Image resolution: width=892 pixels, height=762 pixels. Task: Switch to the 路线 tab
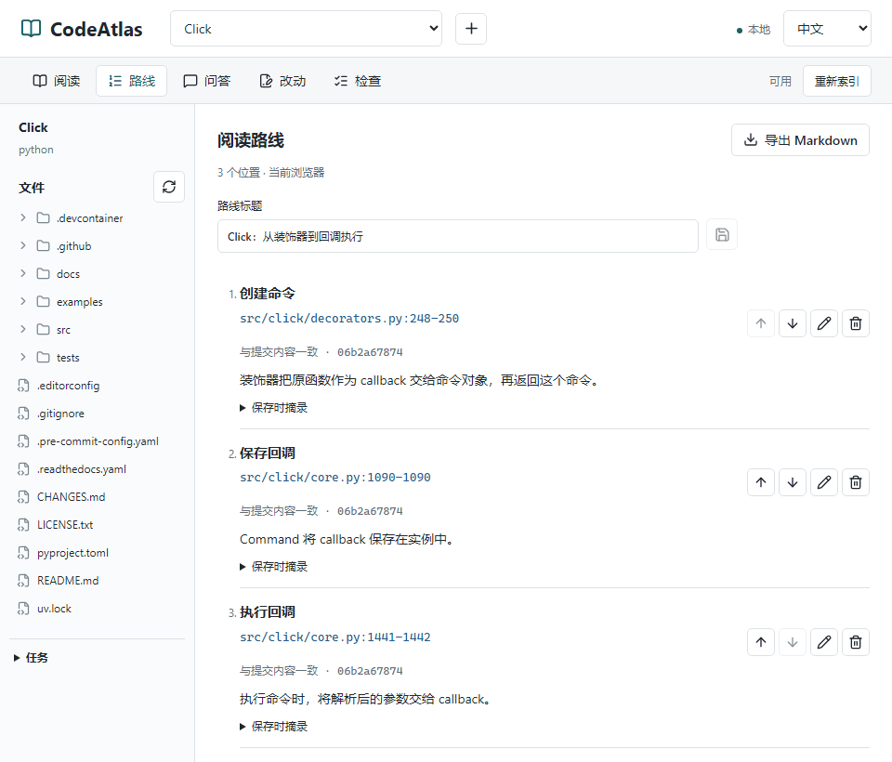pyautogui.click(x=131, y=81)
